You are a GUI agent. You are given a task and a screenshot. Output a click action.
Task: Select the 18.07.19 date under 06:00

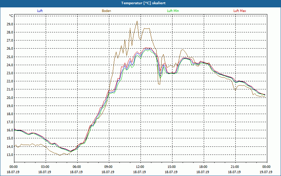[76, 172]
